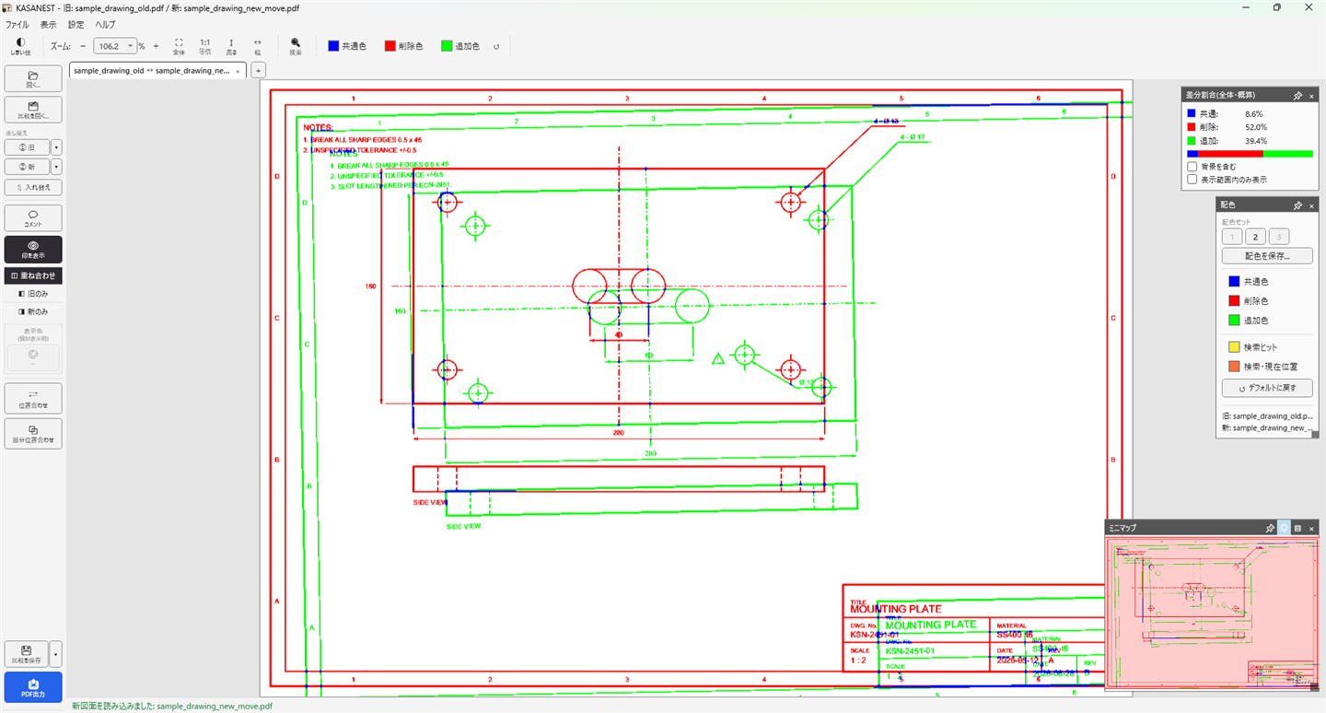Click the しきい値 threshold icon
This screenshot has width=1326, height=713.
click(20, 46)
